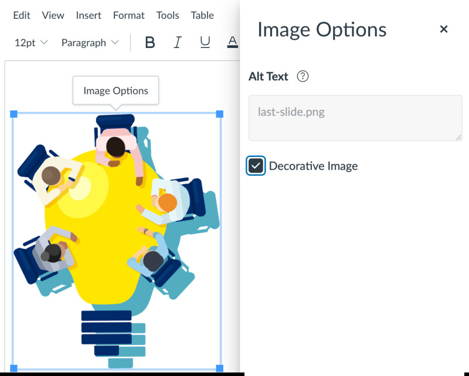Open the Table menu

pos(202,15)
